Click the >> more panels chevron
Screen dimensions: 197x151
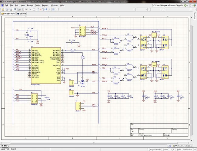pos(195,149)
